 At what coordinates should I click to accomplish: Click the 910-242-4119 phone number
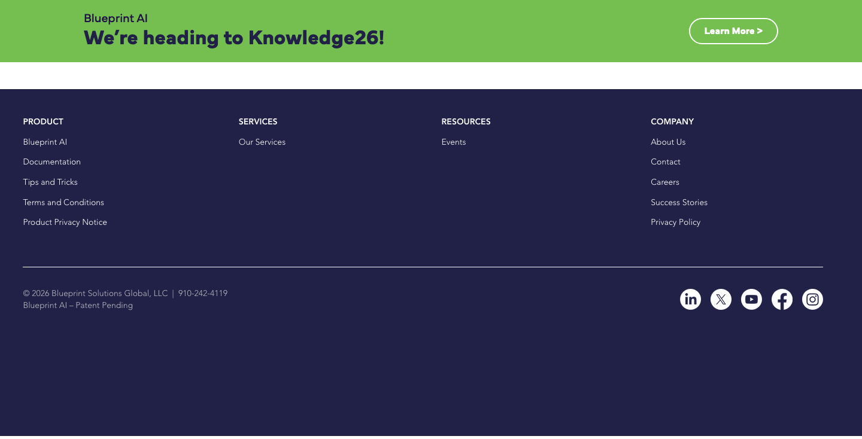(x=203, y=293)
